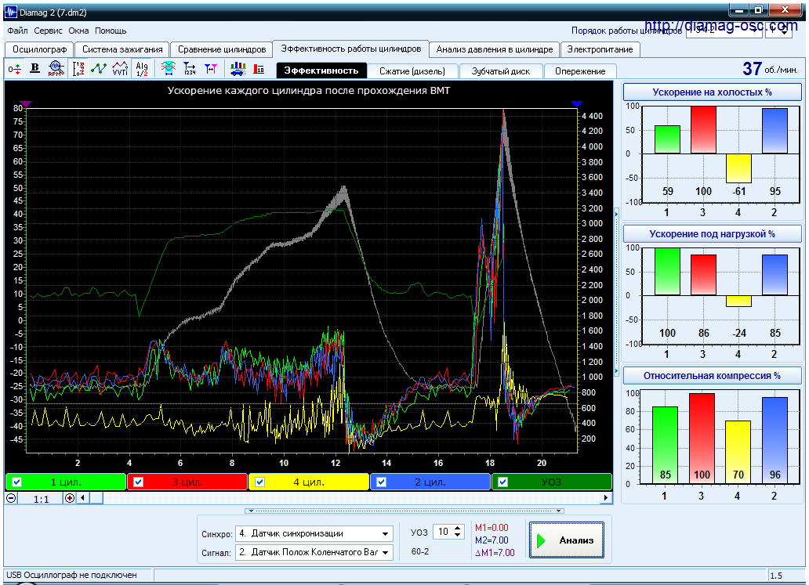Click the Diamag app icon in title bar

[10, 12]
